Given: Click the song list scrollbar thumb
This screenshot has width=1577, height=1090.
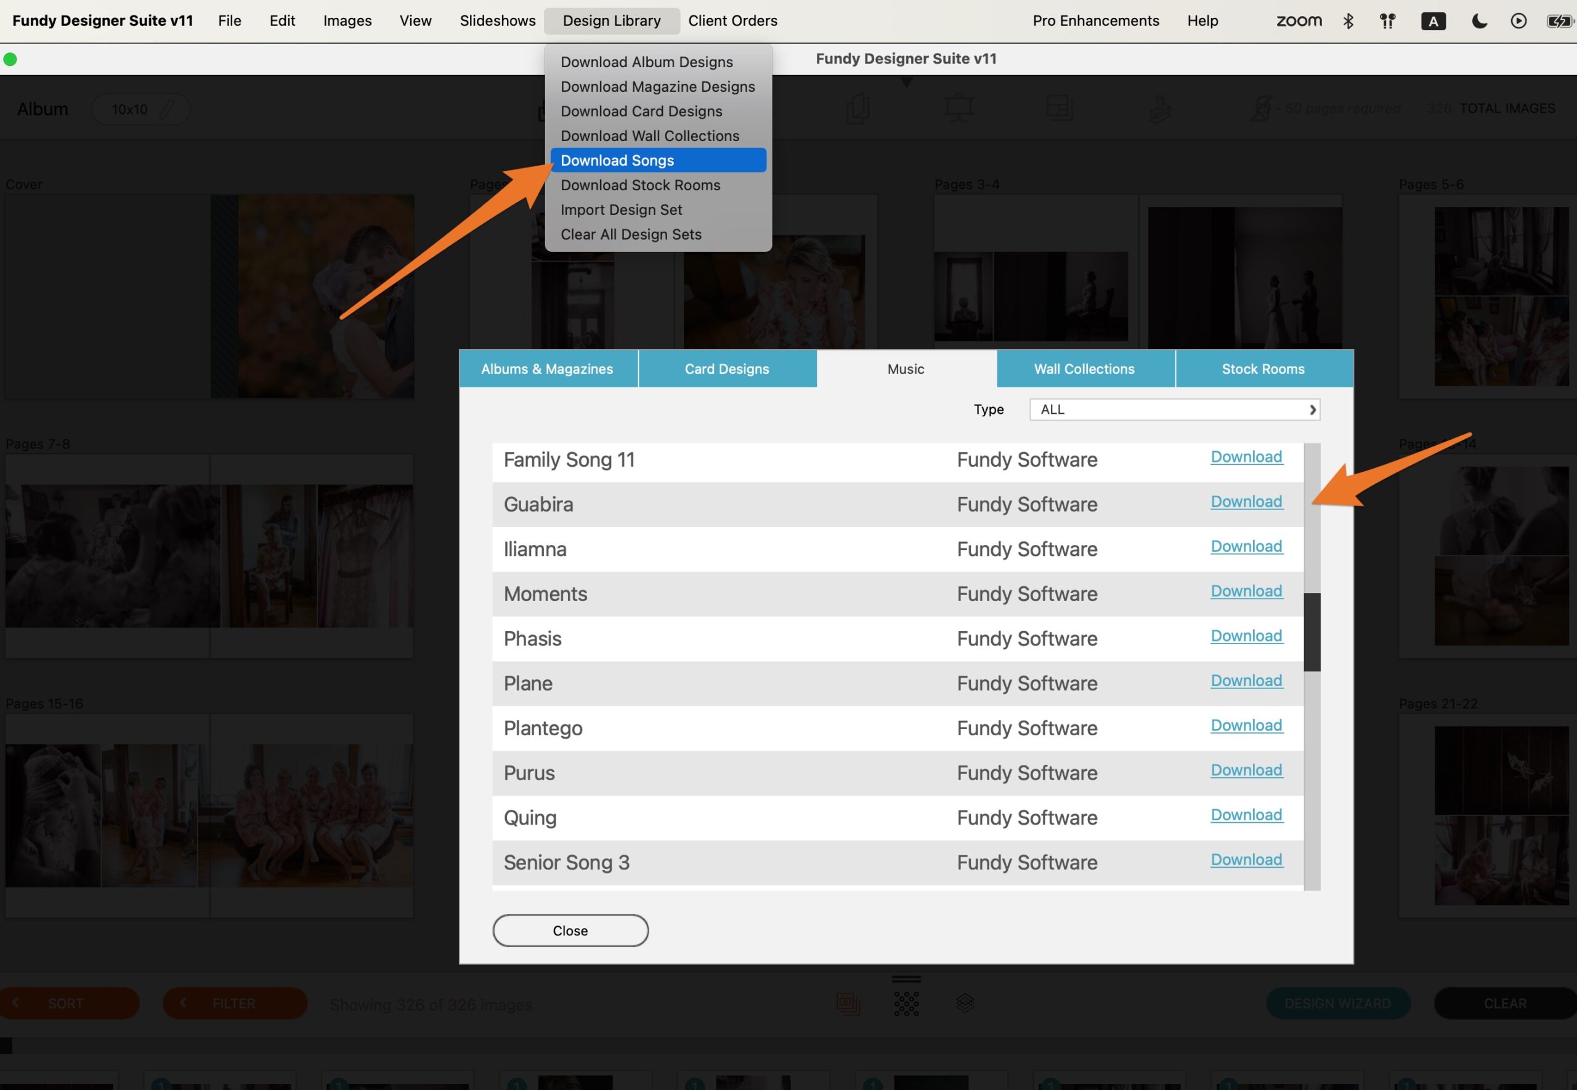Looking at the screenshot, I should 1312,632.
